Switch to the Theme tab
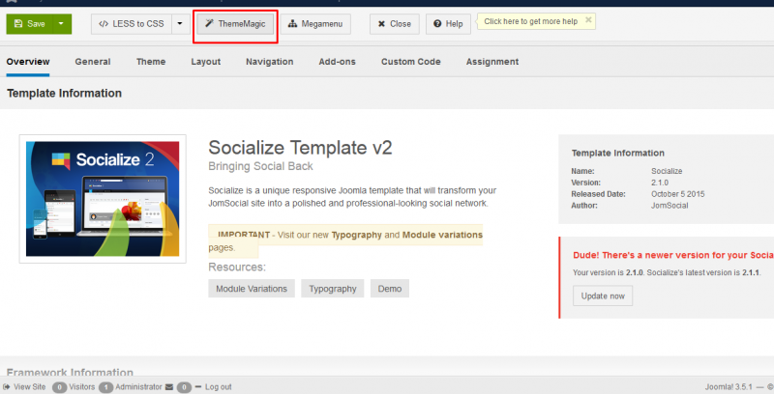774x394 pixels. pos(150,62)
